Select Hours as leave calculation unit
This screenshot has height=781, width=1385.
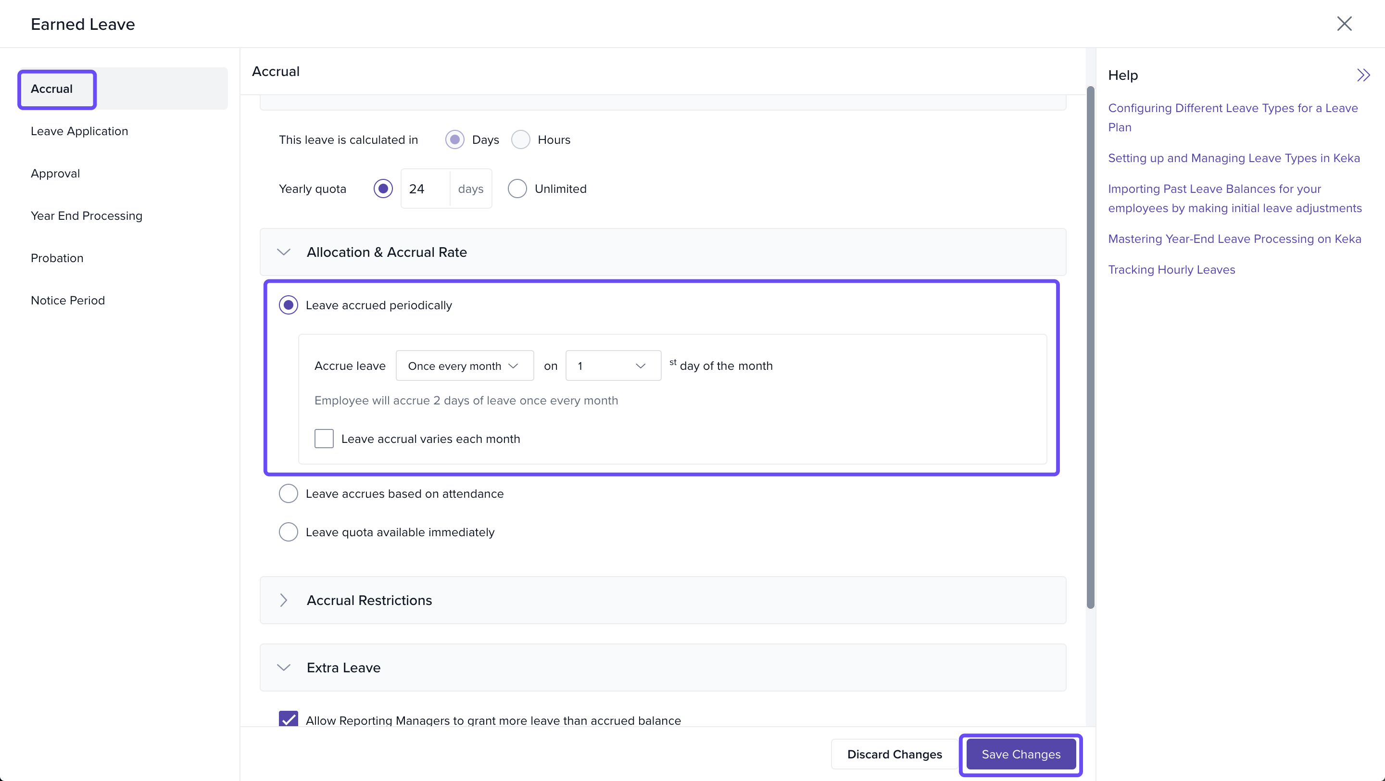[520, 140]
